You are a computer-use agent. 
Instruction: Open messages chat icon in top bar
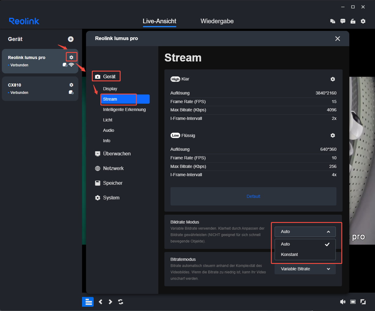pyautogui.click(x=343, y=21)
